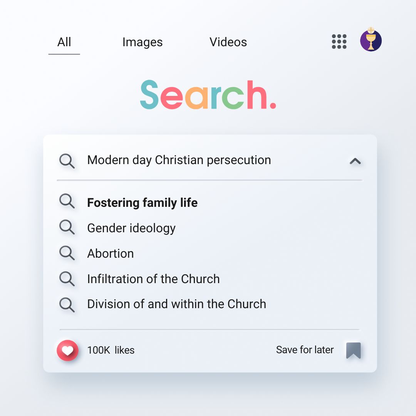Choose the Gender ideology suggestion
416x416 pixels.
[x=131, y=228]
